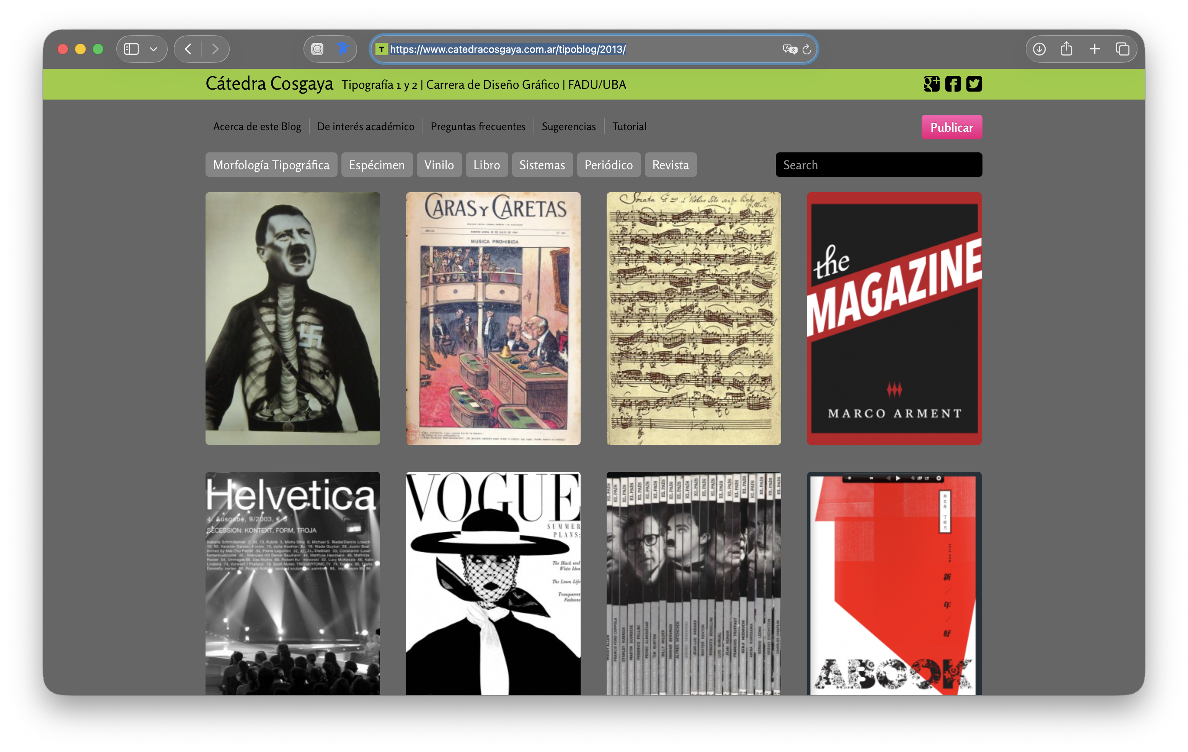Go to Cátedra Cosgaya home title
Viewport: 1188px width, 752px height.
click(269, 84)
